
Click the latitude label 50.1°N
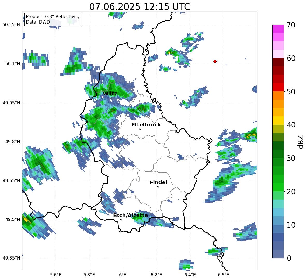pos(12,64)
